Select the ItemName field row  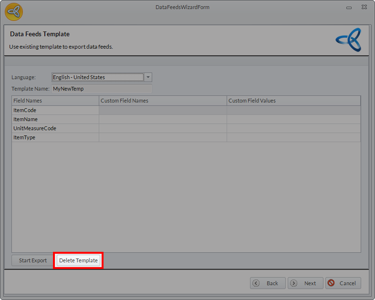[55, 119]
